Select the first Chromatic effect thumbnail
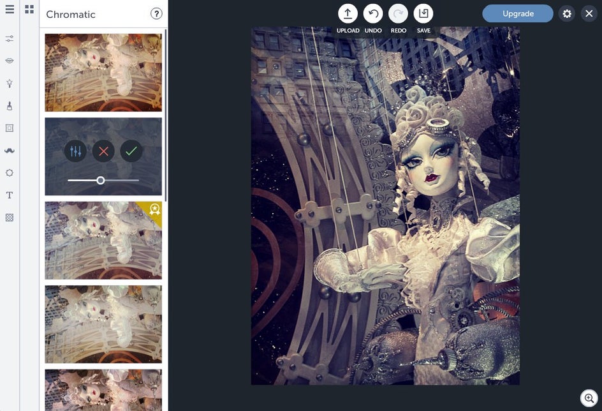The height and width of the screenshot is (411, 602). tap(103, 73)
